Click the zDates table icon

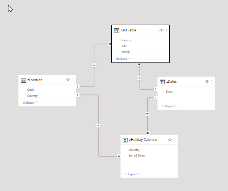(x=162, y=82)
